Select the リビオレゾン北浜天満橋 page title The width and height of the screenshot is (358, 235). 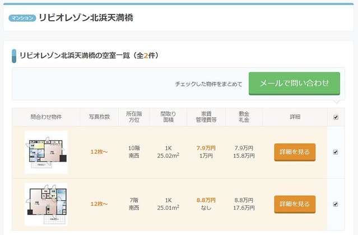[86, 17]
